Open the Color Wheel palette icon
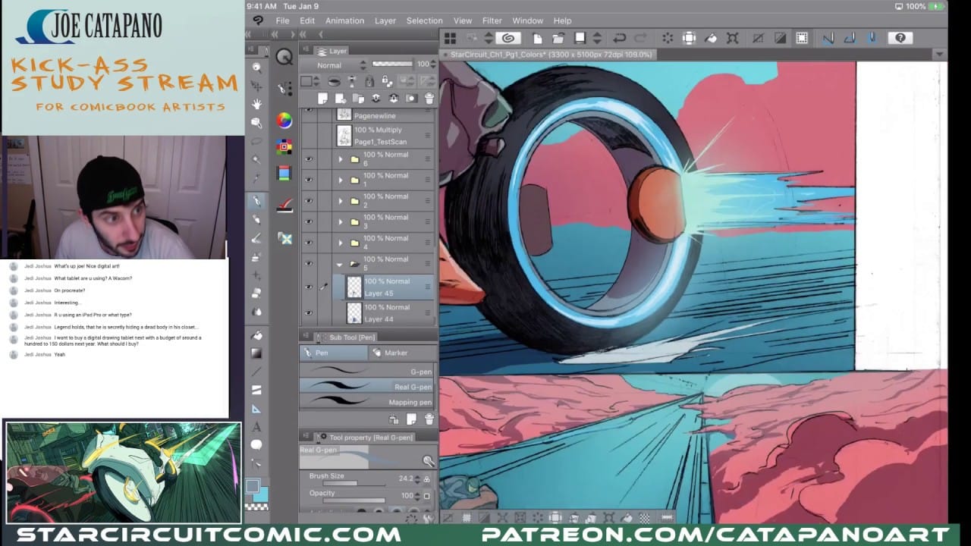Screen dimensions: 971x546 click(x=284, y=120)
